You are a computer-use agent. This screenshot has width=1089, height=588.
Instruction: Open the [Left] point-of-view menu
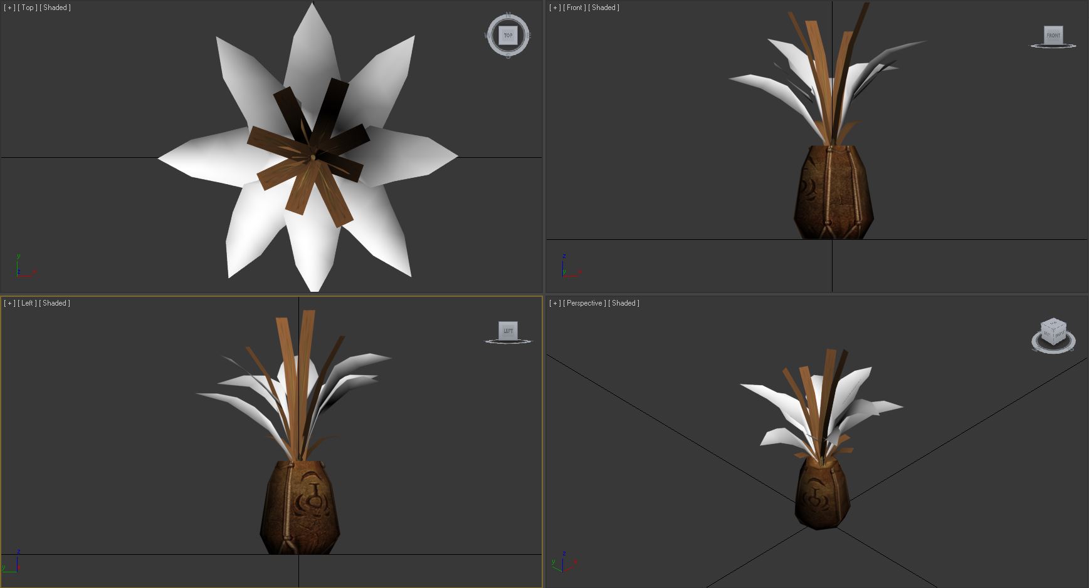click(x=28, y=303)
